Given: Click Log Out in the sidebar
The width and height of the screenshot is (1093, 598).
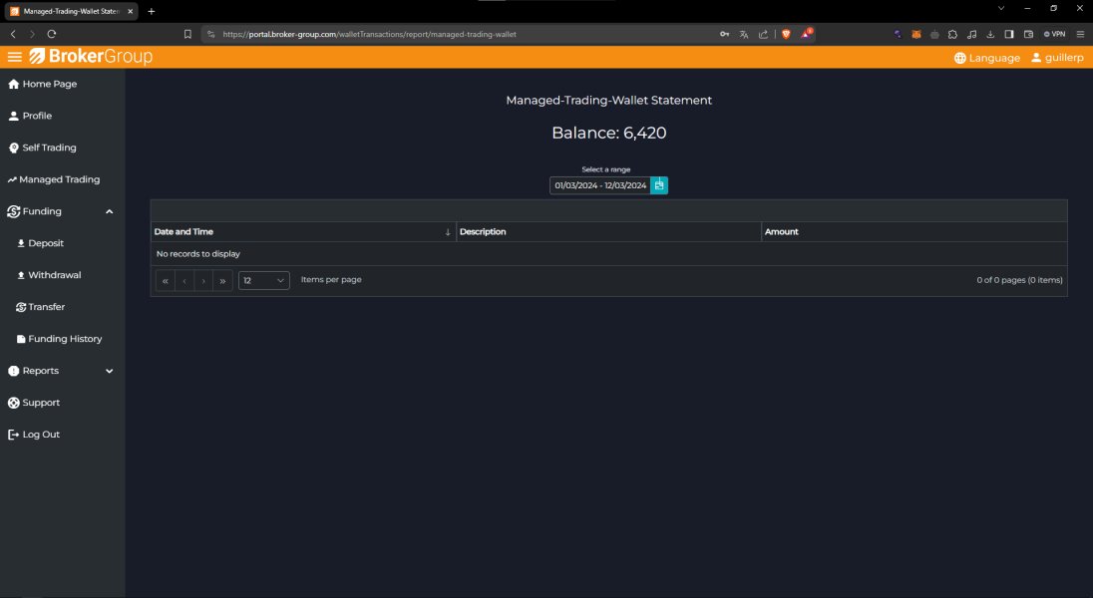Looking at the screenshot, I should (41, 435).
